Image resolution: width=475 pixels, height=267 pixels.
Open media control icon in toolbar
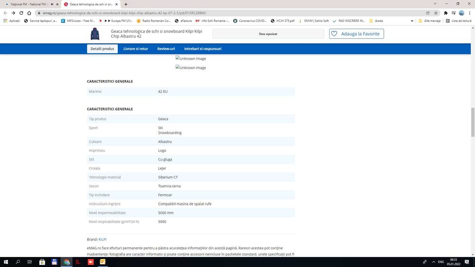(x=454, y=13)
